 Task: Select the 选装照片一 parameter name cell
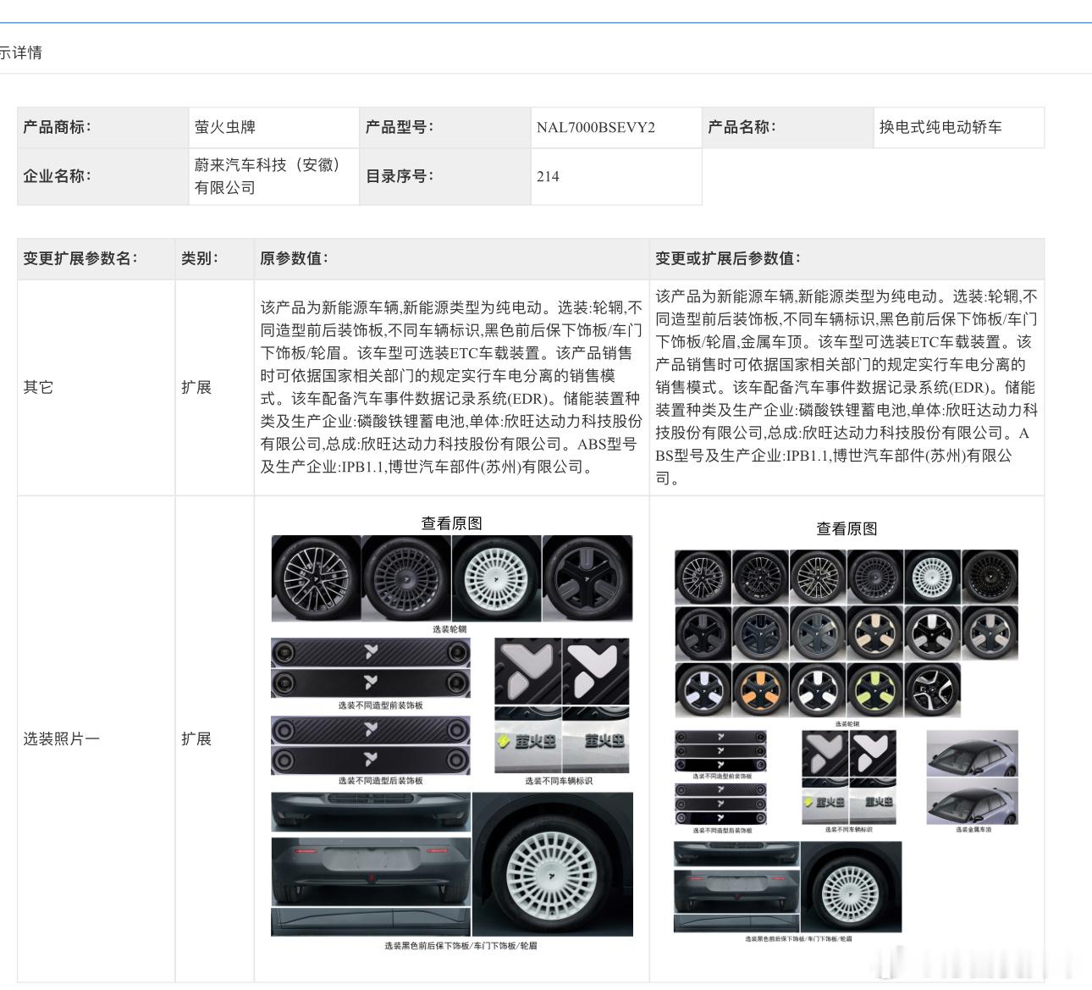96,739
